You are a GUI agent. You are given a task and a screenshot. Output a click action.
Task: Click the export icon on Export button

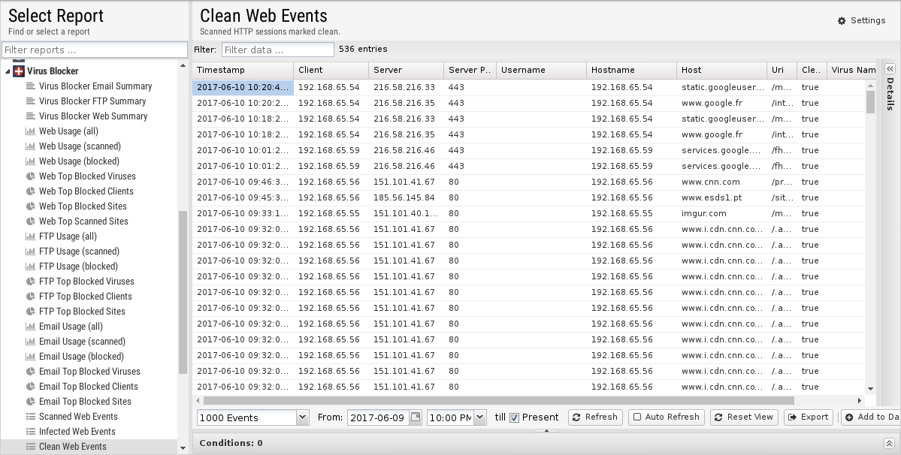[792, 417]
